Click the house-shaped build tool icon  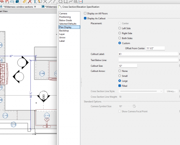[7, 1]
